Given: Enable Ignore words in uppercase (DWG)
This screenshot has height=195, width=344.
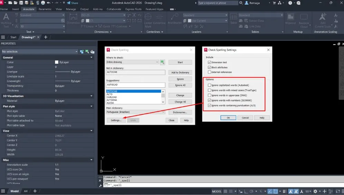Looking at the screenshot, I should 209,95.
